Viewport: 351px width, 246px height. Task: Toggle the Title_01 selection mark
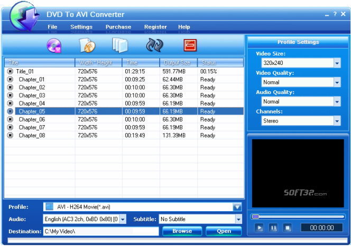pyautogui.click(x=10, y=71)
